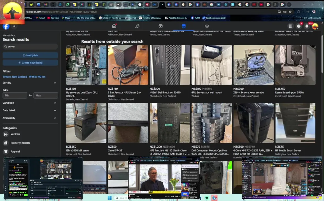Click the browser address bar URL
Viewport: 324px width, 201px height.
[62, 12]
